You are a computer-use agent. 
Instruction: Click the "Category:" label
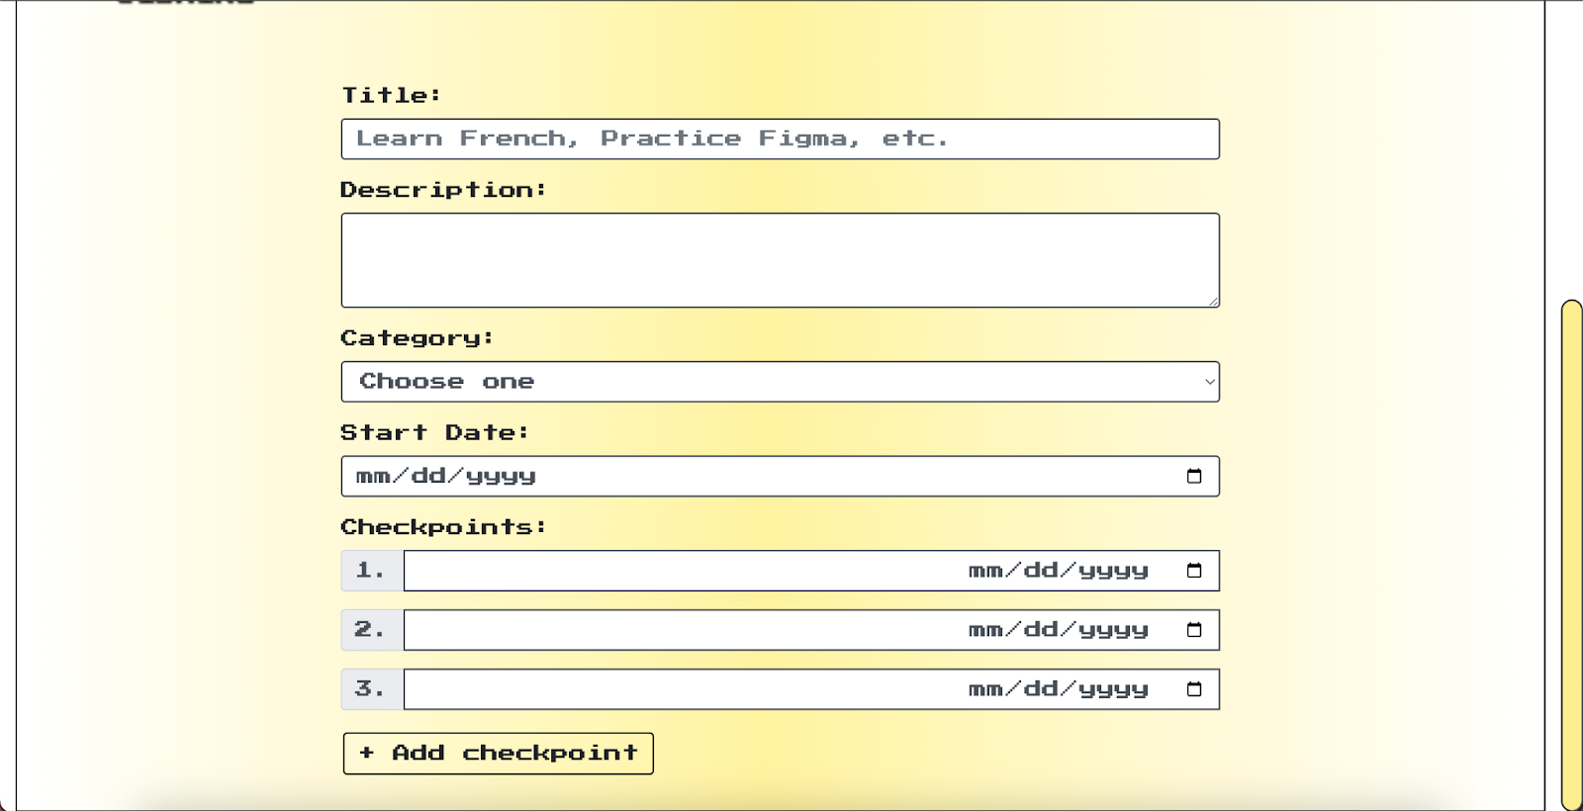coord(417,338)
